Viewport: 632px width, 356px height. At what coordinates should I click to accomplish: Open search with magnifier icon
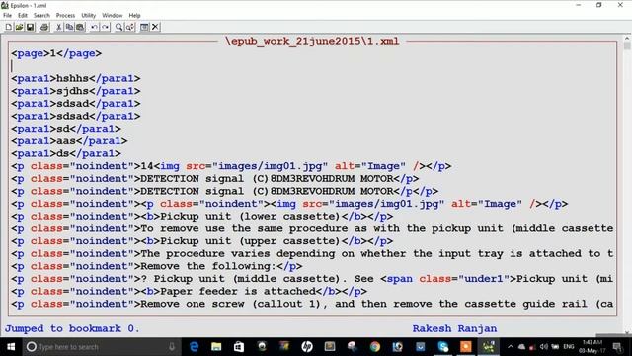118,27
